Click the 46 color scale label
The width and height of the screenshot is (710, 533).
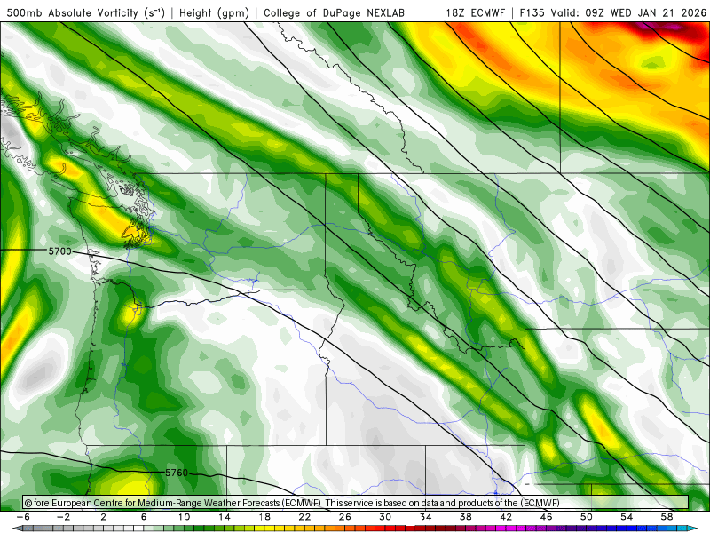tap(546, 517)
